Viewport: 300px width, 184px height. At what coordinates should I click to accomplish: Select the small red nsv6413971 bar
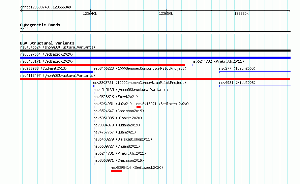point(139,107)
